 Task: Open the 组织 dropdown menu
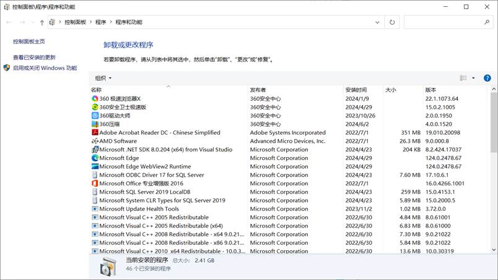click(x=103, y=78)
